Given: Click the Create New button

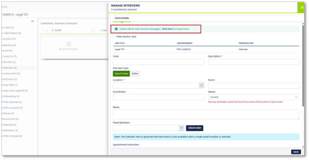Looking at the screenshot, I should [x=194, y=128].
